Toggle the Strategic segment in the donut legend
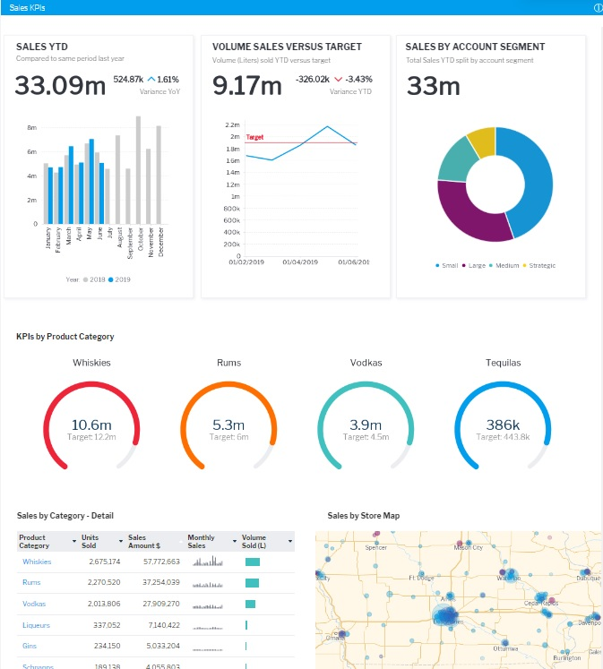 coord(538,265)
